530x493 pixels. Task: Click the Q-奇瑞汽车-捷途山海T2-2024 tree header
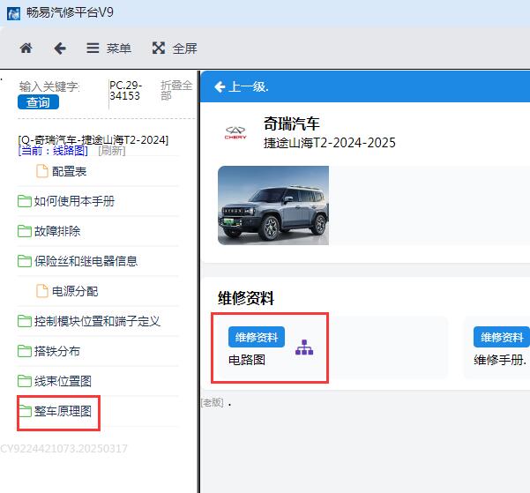[x=93, y=139]
